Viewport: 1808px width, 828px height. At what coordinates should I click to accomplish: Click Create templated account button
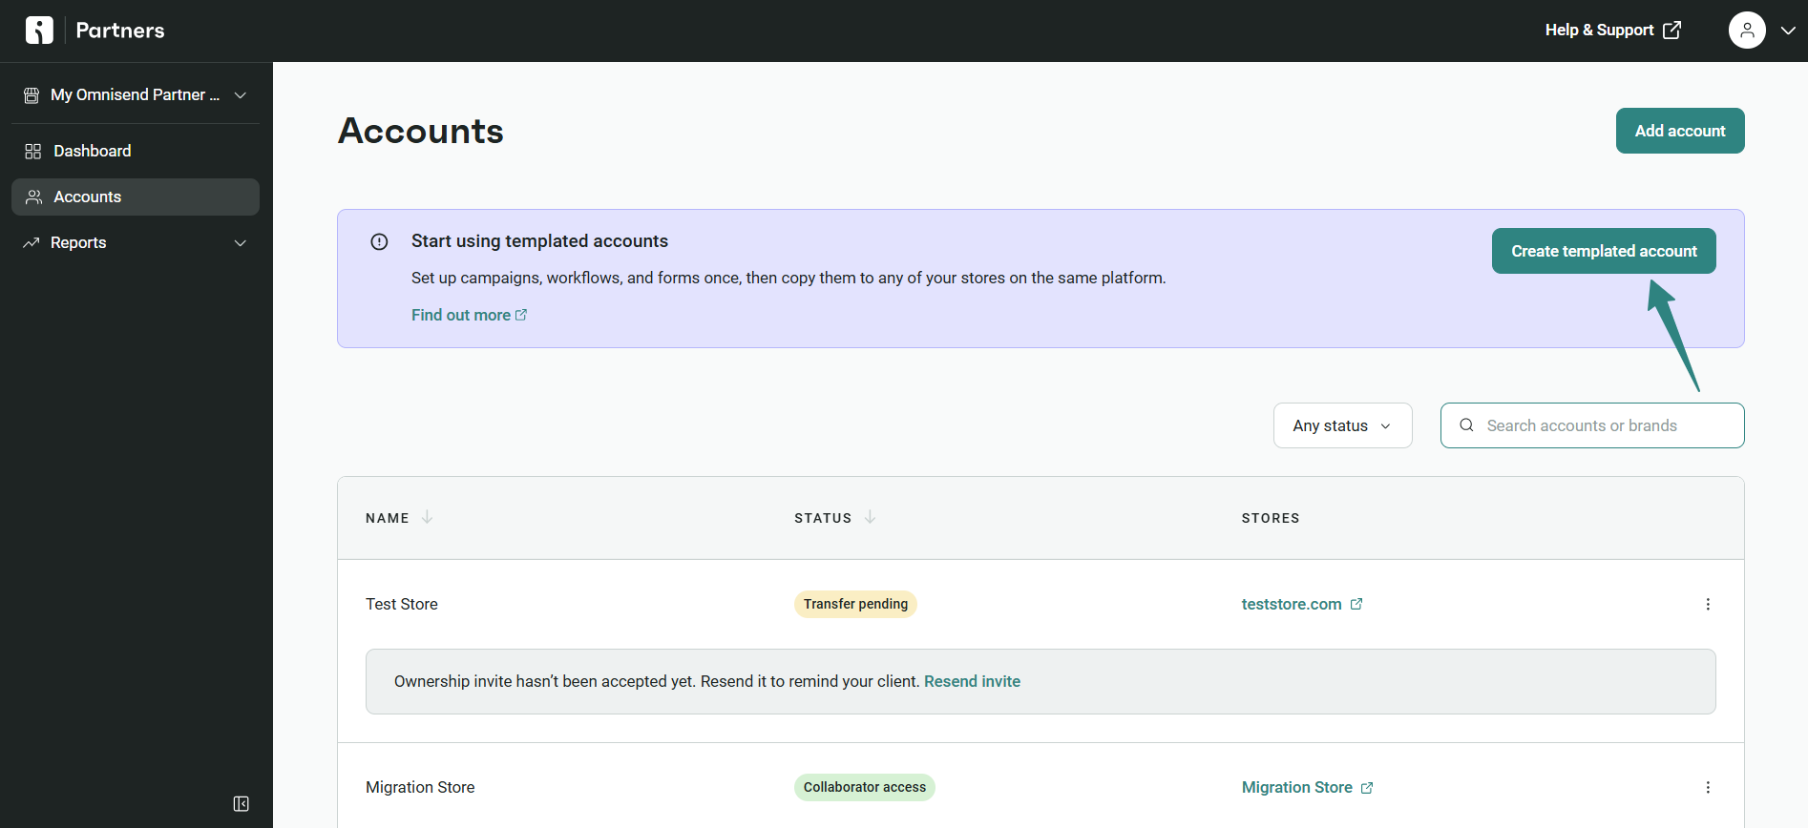[x=1603, y=251]
